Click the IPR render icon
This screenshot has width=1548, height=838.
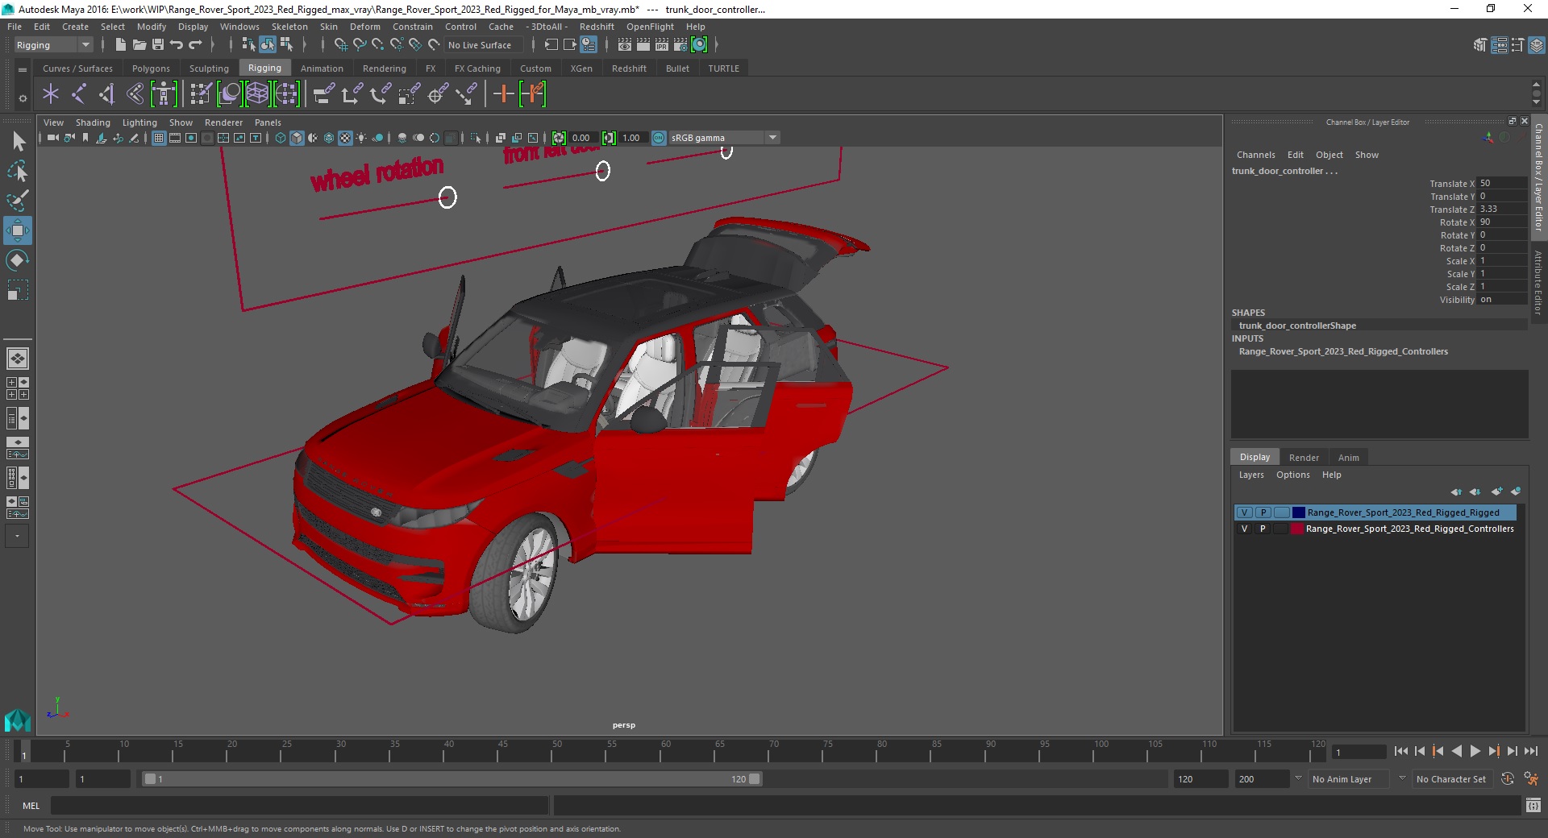[x=662, y=45]
